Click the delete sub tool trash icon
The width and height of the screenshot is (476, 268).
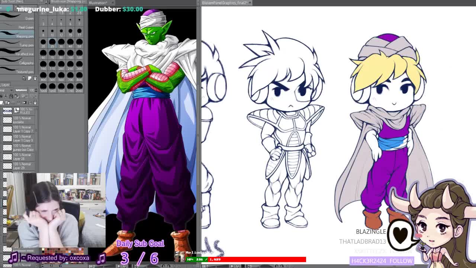pyautogui.click(x=35, y=79)
